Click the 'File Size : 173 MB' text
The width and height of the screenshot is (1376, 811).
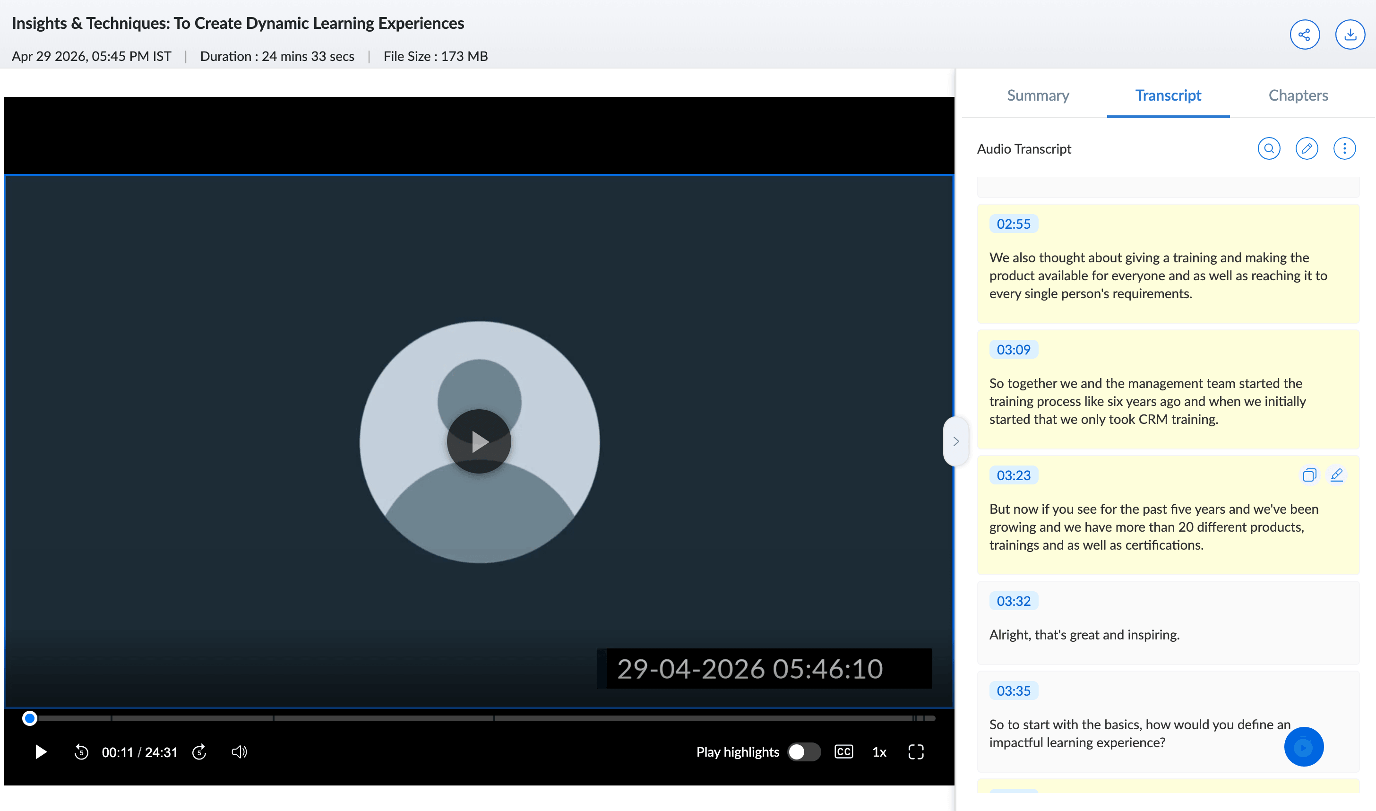click(x=435, y=56)
